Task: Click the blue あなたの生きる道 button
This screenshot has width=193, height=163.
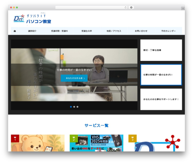Action: 74,78
